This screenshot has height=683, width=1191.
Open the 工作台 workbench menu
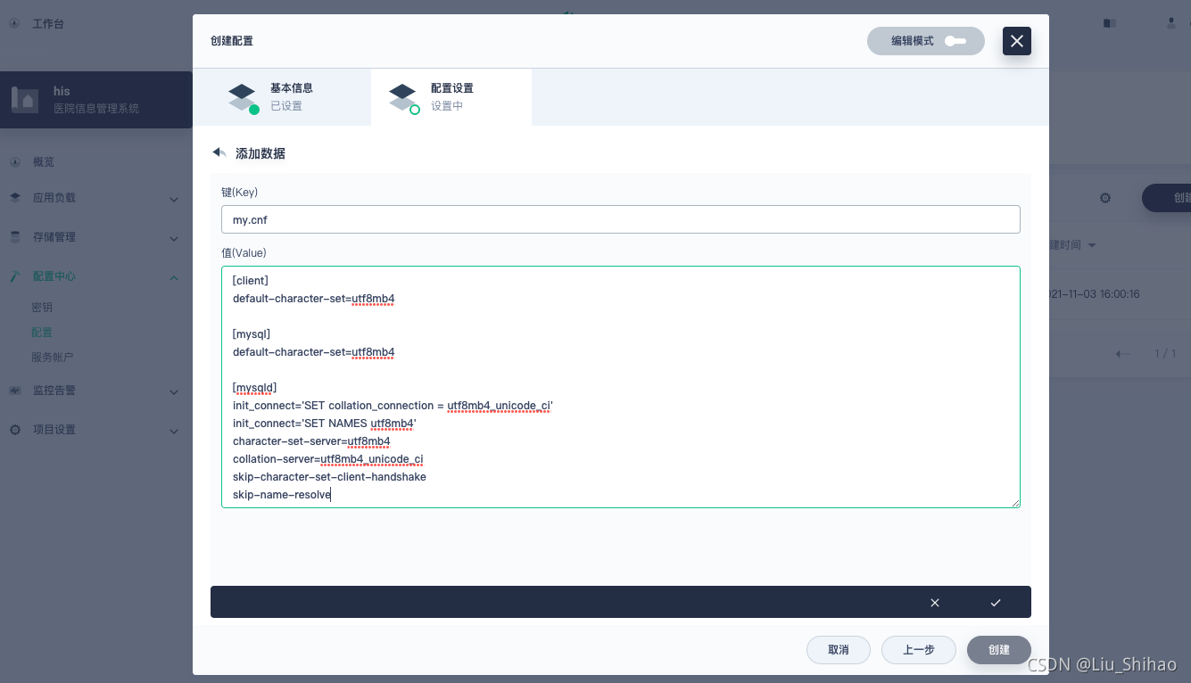click(48, 23)
